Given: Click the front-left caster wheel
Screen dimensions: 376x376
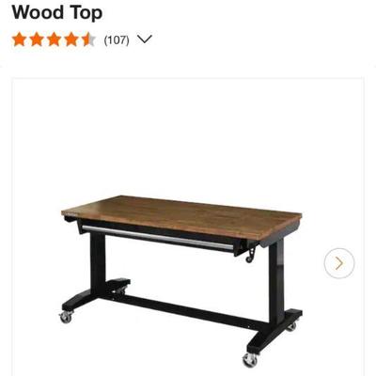Looking at the screenshot, I should click(x=66, y=317).
